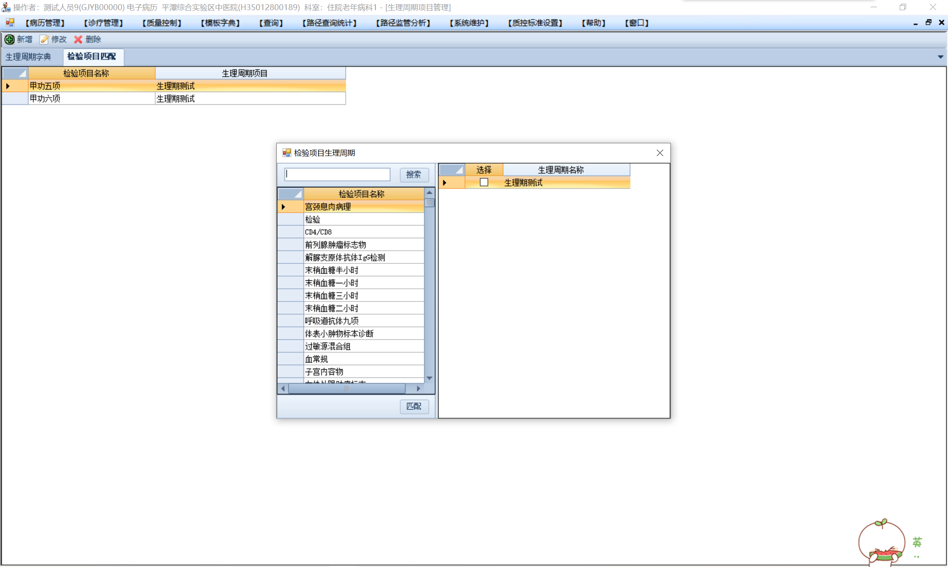Close the 检验项目生理周期 dialog
Viewport: 948px width, 567px height.
pyautogui.click(x=660, y=153)
